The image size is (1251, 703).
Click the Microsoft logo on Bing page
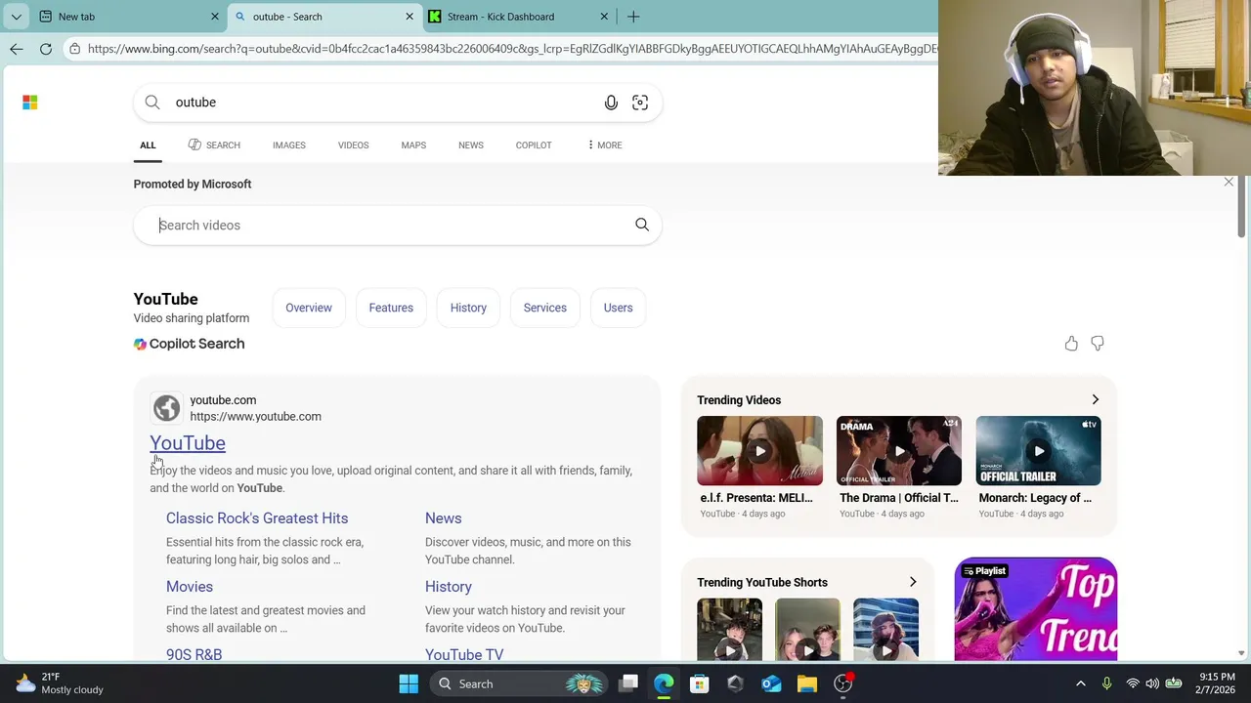coord(30,103)
